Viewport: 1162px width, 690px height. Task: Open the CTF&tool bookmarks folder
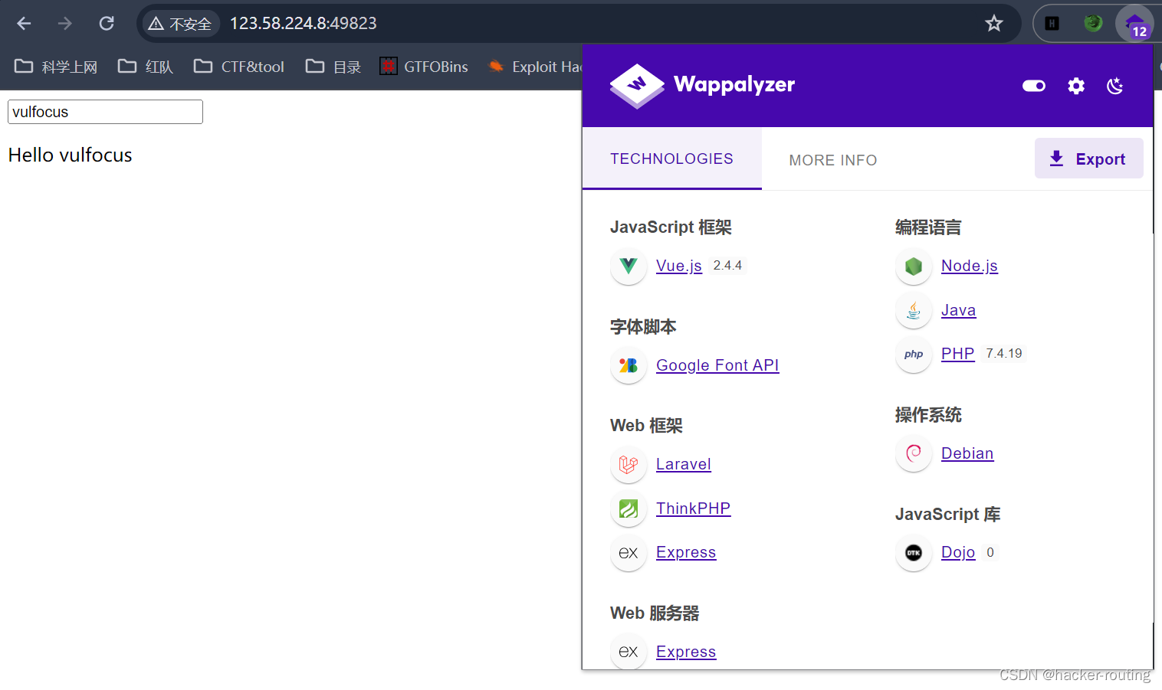click(239, 67)
